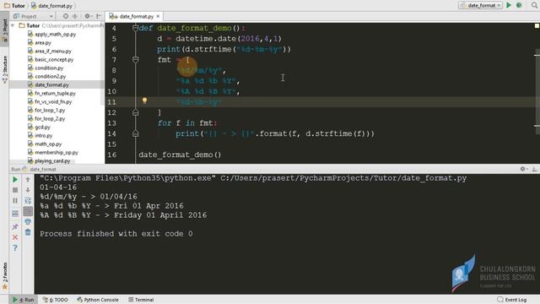Fold date_format_demo function at line 4
The width and height of the screenshot is (540, 304).
pos(135,28)
